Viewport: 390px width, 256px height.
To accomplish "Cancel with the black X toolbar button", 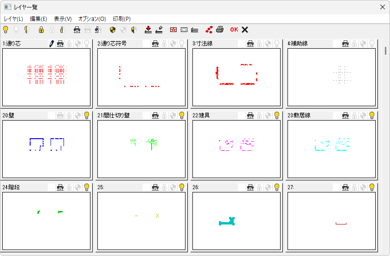I will [x=245, y=30].
